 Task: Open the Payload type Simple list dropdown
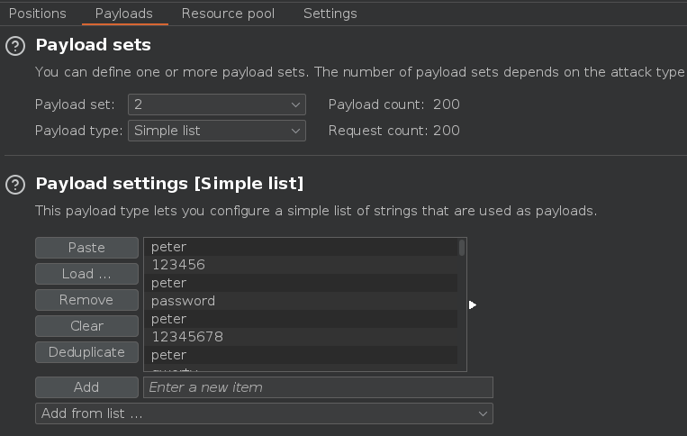click(217, 131)
